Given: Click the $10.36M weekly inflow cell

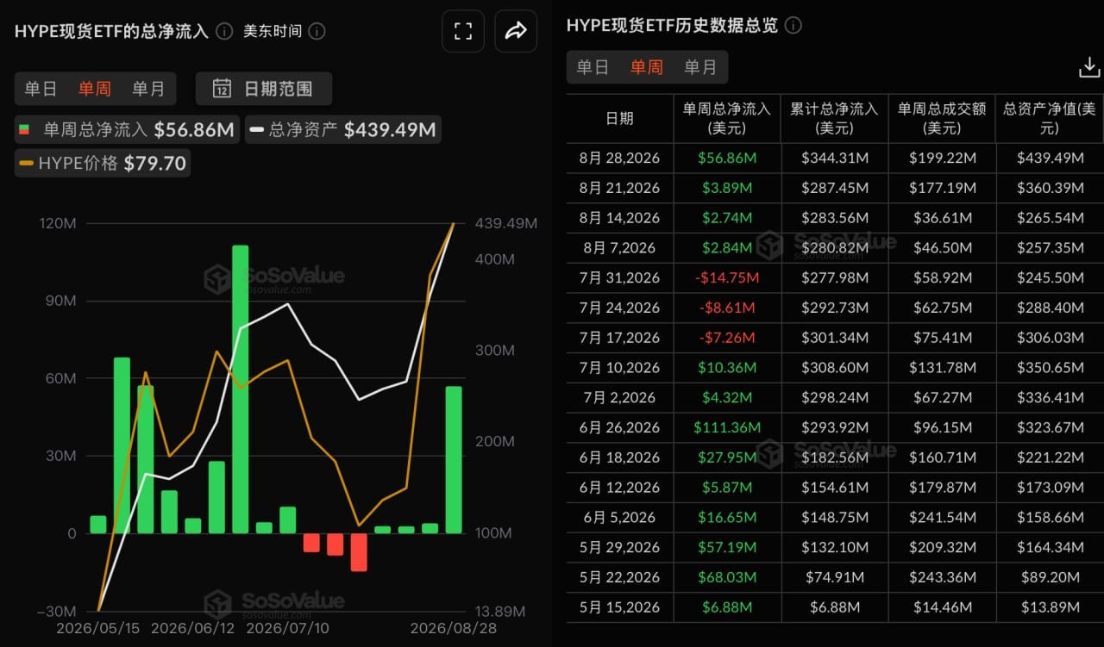Looking at the screenshot, I should tap(726, 368).
